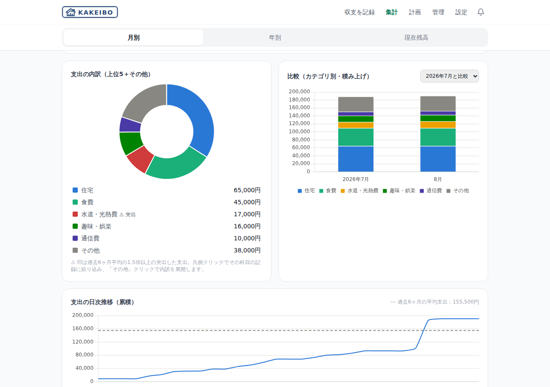Click the 8月 stacked bar
This screenshot has height=387, width=550.
(x=438, y=134)
